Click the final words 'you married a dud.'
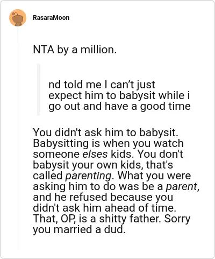This screenshot has height=259, width=215. [79, 229]
